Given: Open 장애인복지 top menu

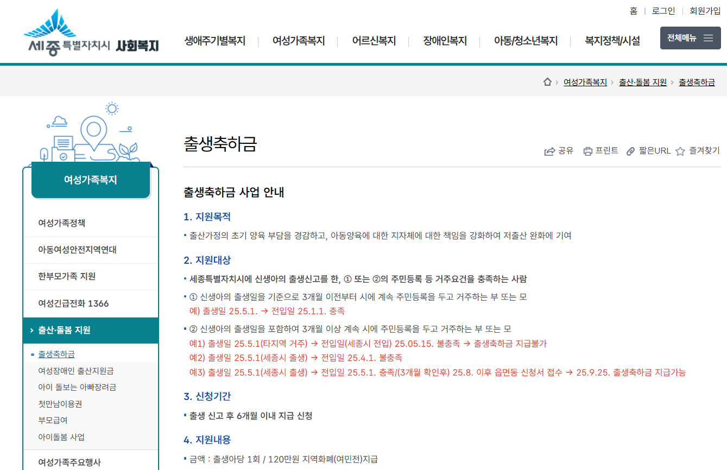Looking at the screenshot, I should pos(445,41).
